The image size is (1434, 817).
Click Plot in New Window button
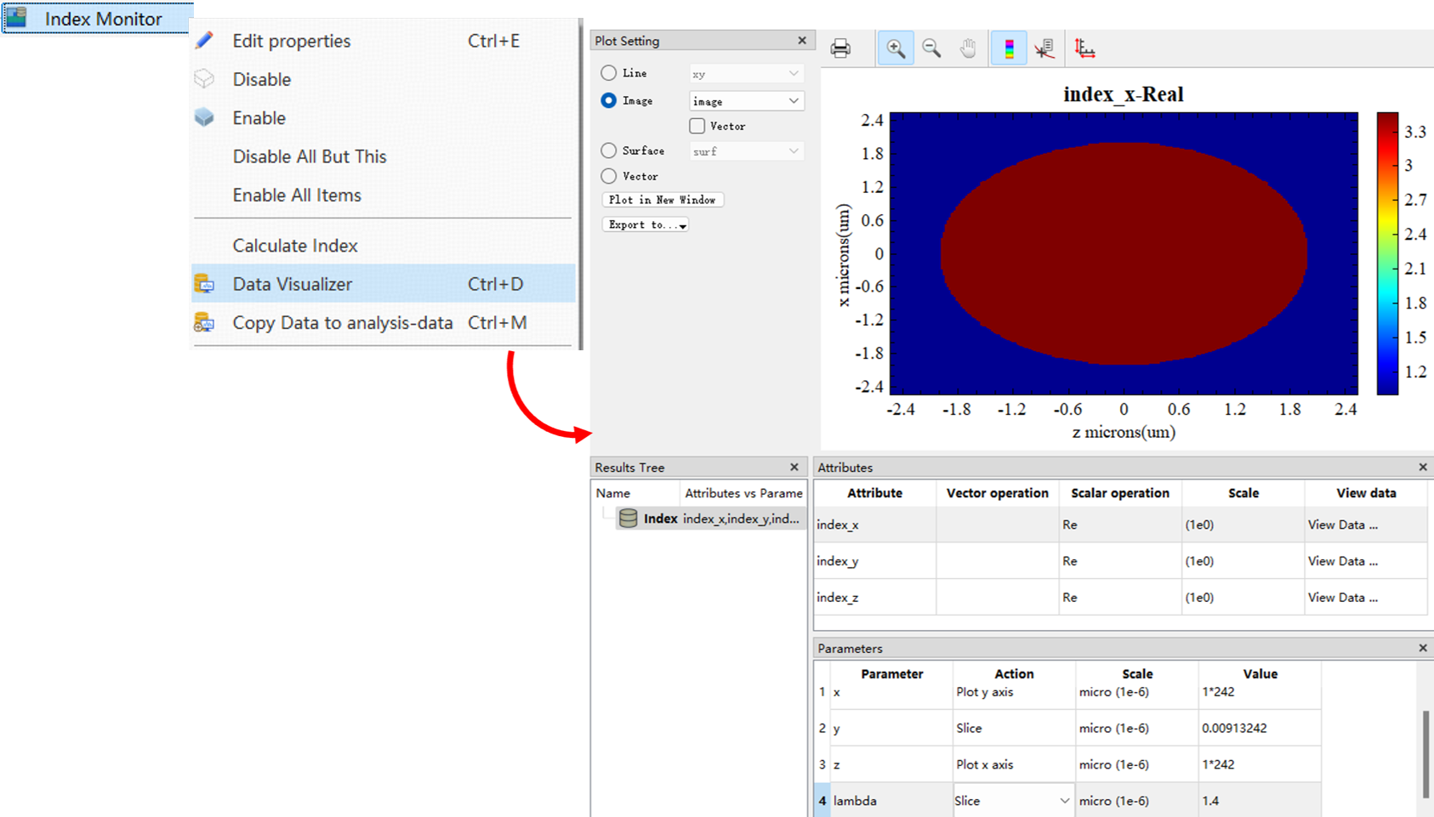click(x=662, y=200)
